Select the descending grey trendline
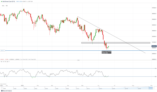The image size is (157, 92). click(111, 35)
